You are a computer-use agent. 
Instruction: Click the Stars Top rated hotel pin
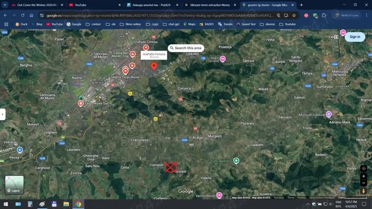click(222, 59)
